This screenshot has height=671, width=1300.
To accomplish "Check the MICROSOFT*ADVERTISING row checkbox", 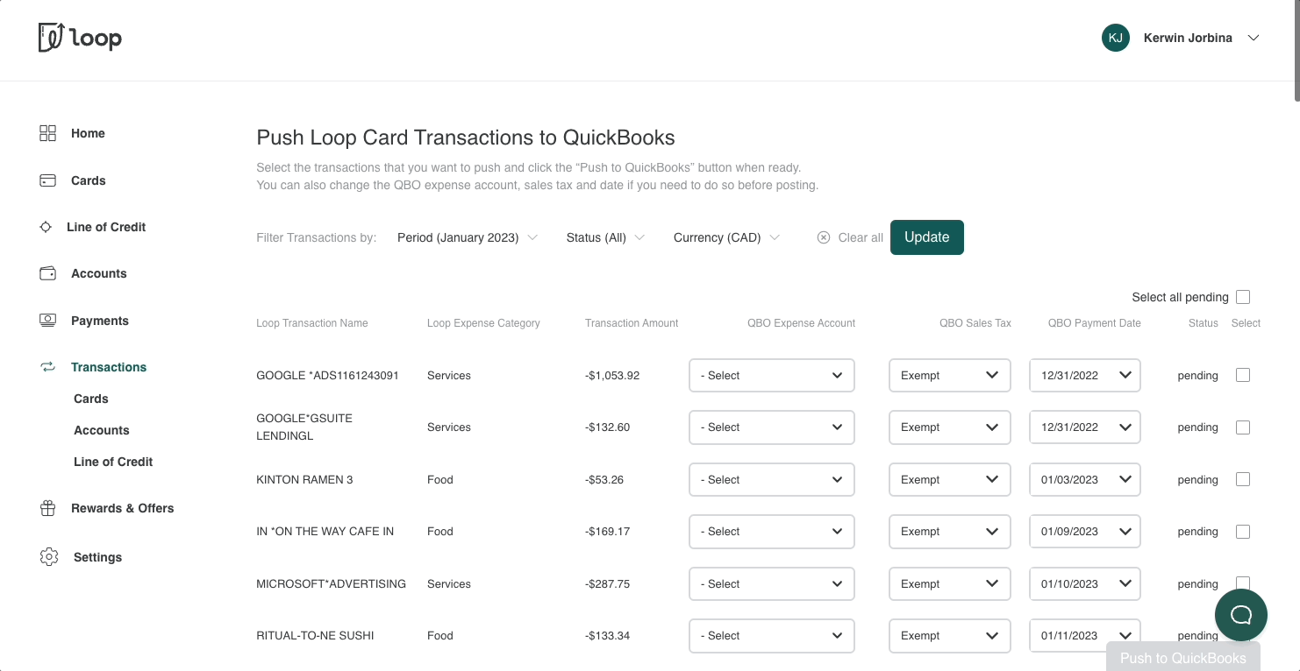I will 1243,583.
